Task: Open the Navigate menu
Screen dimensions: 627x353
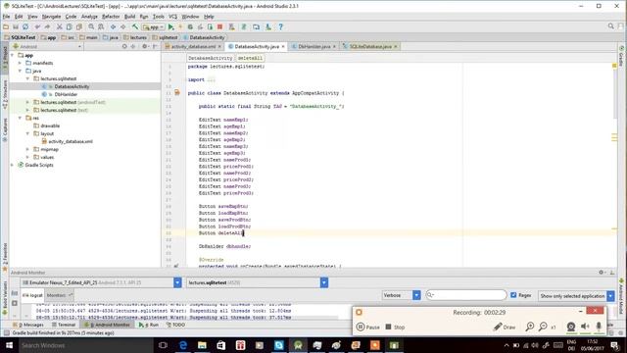Action: pos(52,17)
